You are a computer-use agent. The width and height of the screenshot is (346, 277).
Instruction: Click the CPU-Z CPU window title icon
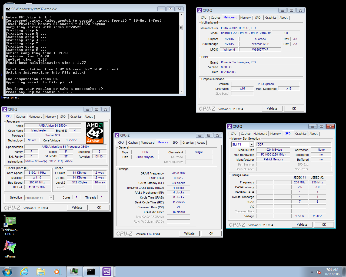(x=5, y=110)
